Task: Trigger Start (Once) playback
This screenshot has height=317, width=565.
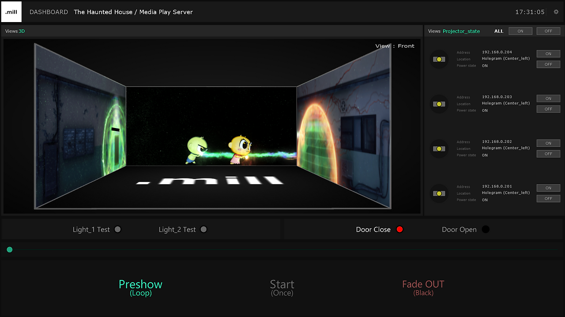Action: 282,287
